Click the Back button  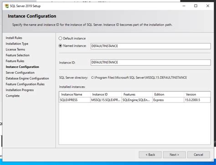point(150,155)
